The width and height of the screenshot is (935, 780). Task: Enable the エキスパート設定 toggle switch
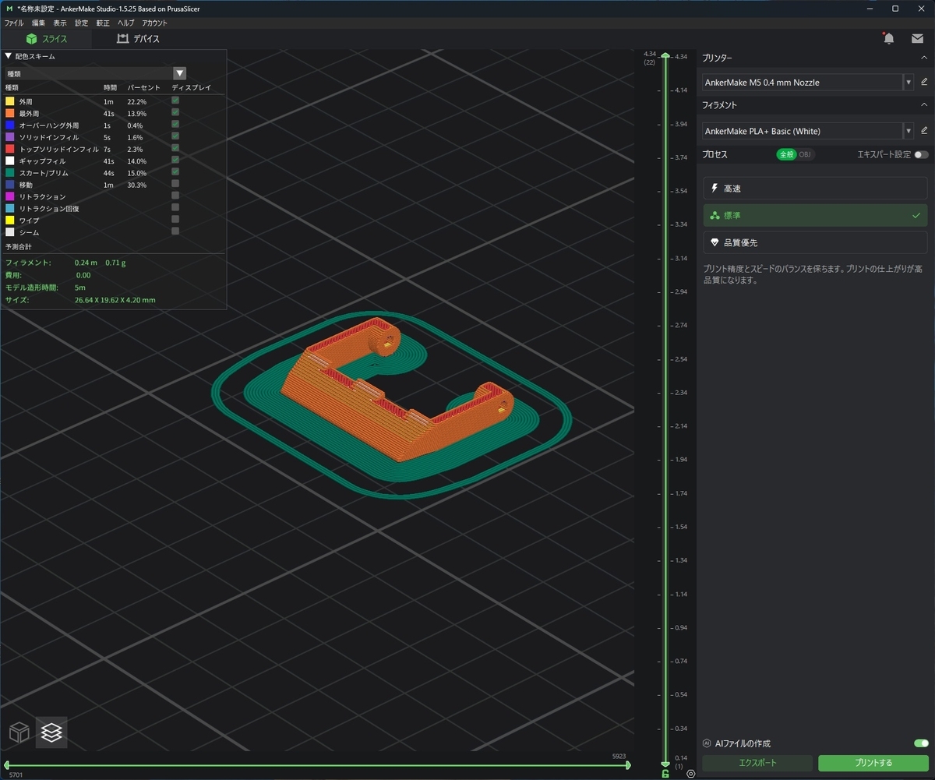click(x=921, y=154)
